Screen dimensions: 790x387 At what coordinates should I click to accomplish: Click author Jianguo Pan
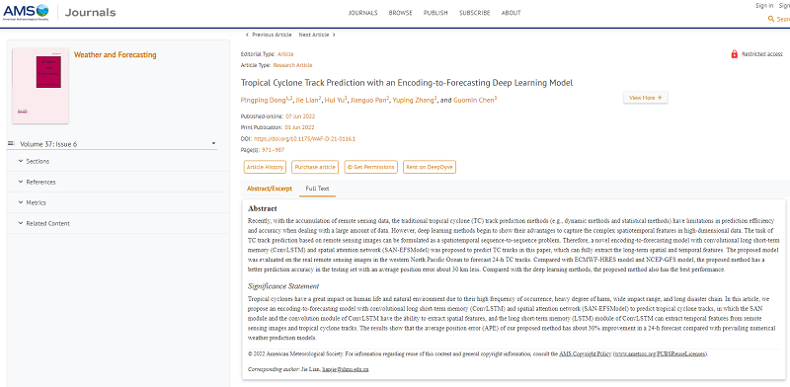click(x=369, y=100)
